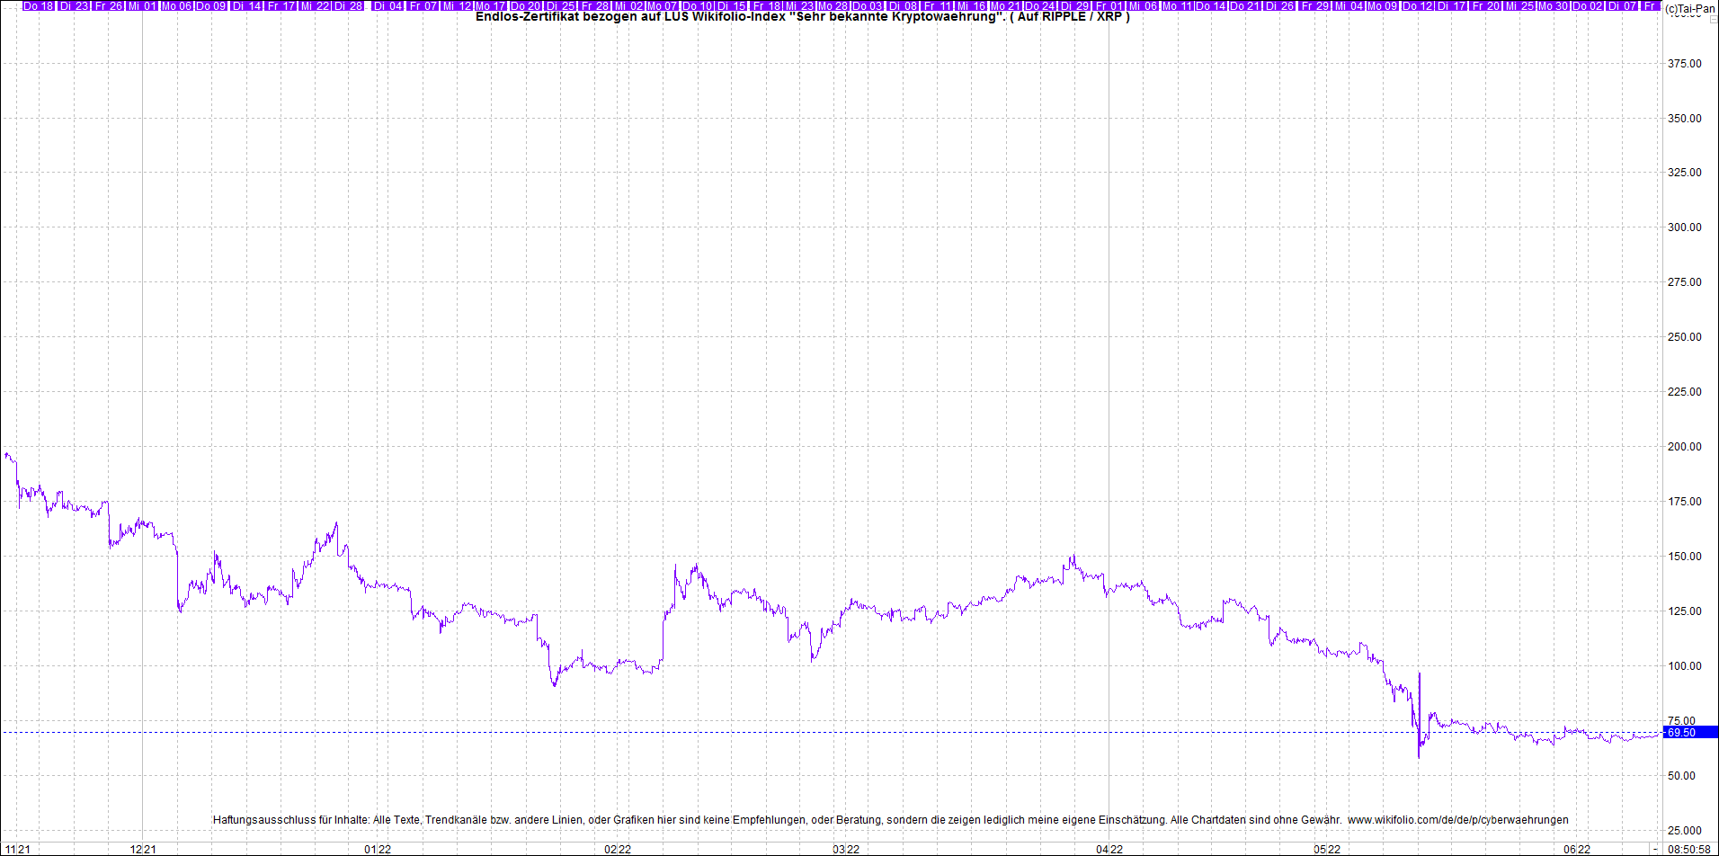The width and height of the screenshot is (1719, 856).
Task: Select the Mi 12 date marker
Action: coord(457,5)
